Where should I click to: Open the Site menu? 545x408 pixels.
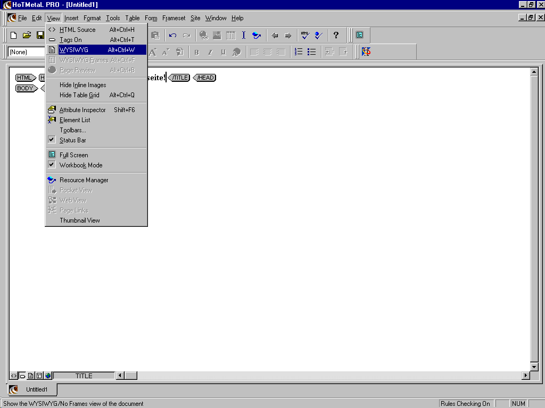point(195,18)
